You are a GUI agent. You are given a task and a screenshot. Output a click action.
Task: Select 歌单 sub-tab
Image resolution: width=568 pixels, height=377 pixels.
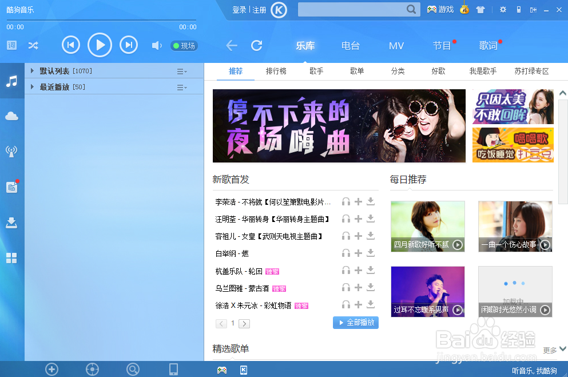pyautogui.click(x=357, y=71)
